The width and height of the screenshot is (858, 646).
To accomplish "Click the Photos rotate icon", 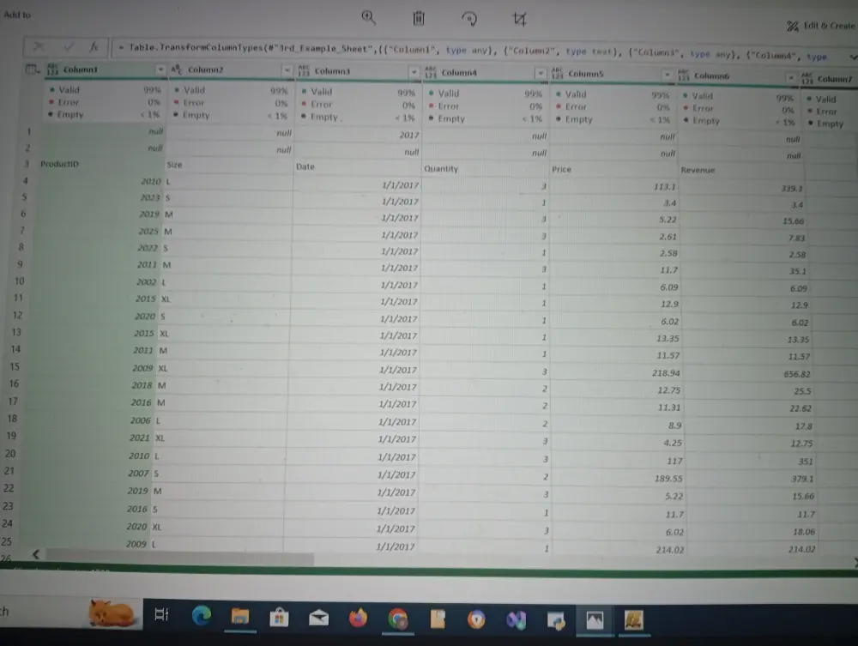I will tap(469, 19).
